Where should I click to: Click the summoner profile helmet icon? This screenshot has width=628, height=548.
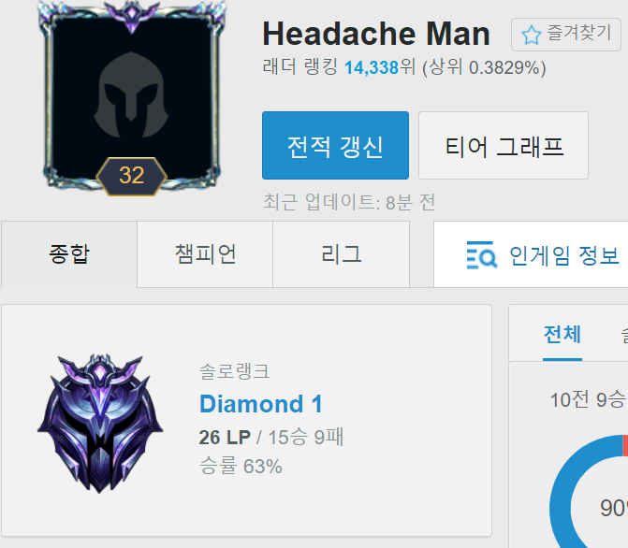[x=131, y=94]
